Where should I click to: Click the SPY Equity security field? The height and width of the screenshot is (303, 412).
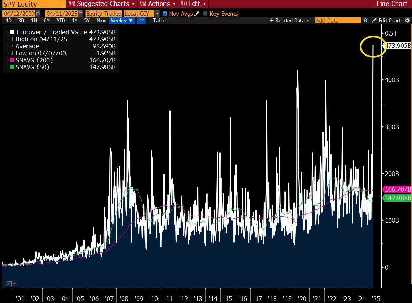34,4
